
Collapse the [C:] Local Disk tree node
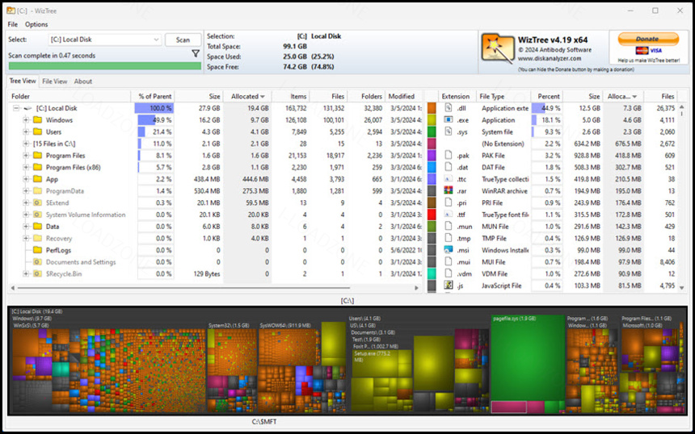16,108
